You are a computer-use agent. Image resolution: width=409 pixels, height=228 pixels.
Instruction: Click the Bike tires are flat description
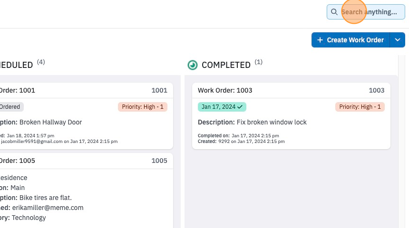click(45, 198)
